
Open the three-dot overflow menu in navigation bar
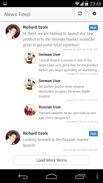97,176
